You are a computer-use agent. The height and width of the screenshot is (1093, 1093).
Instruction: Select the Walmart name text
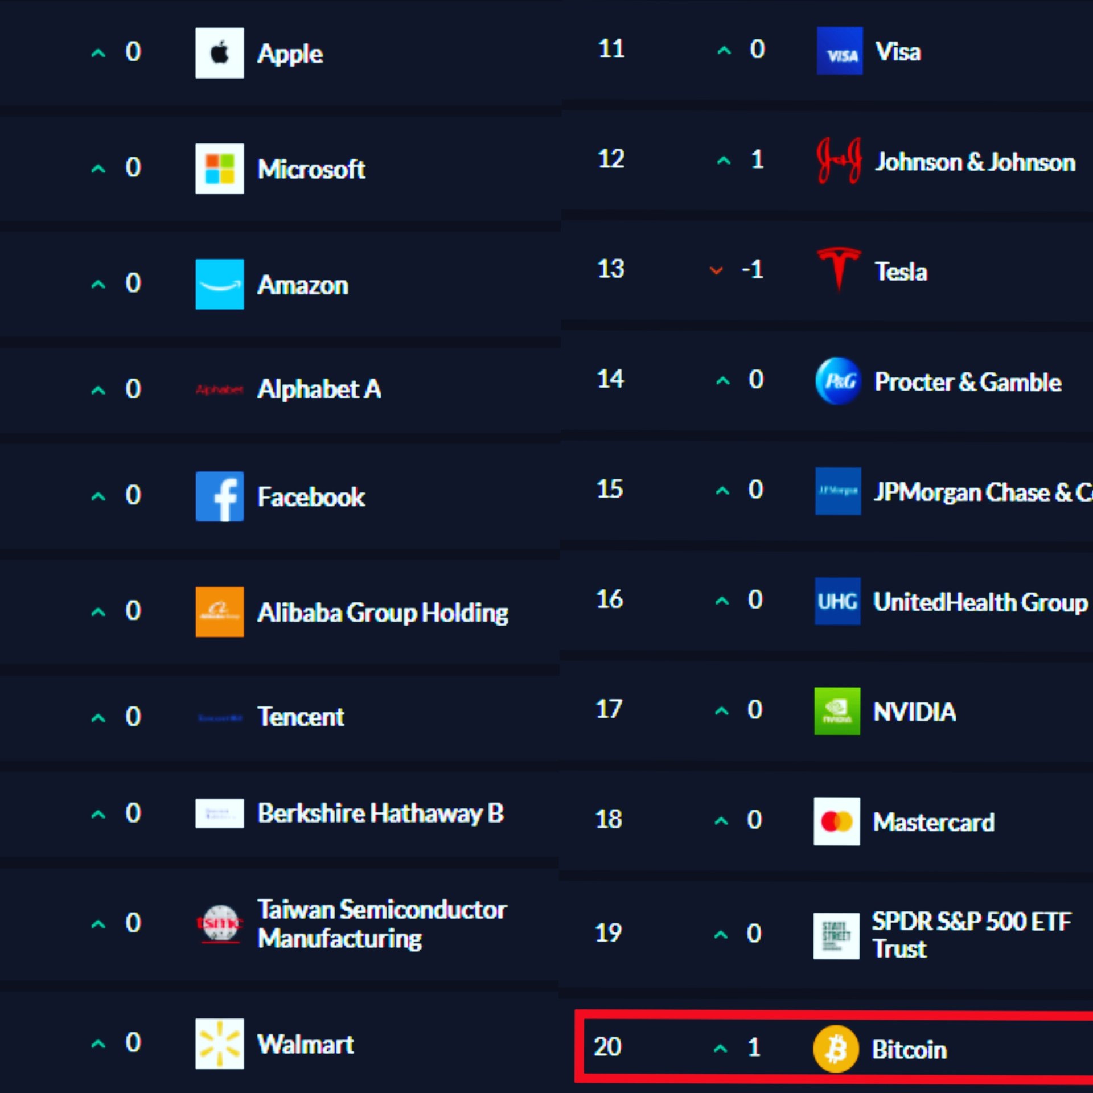[x=305, y=1044]
